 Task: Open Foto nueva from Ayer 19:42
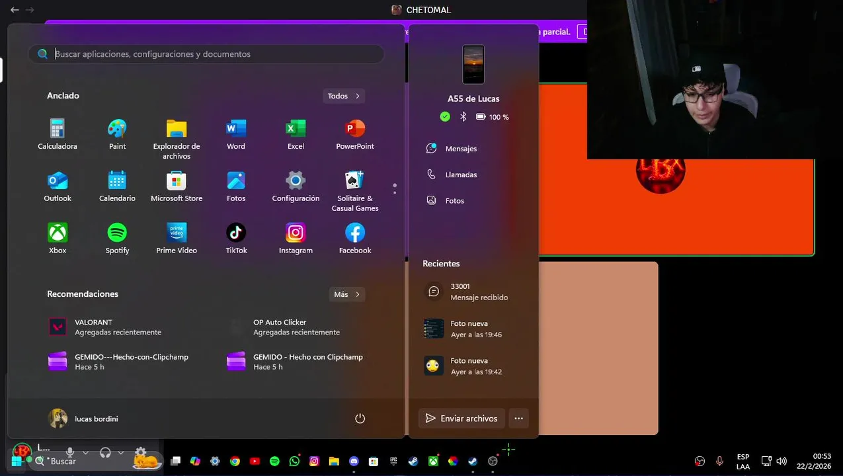473,366
